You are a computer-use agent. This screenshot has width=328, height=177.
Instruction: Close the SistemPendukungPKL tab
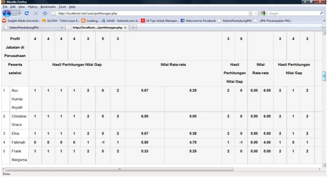62,27
